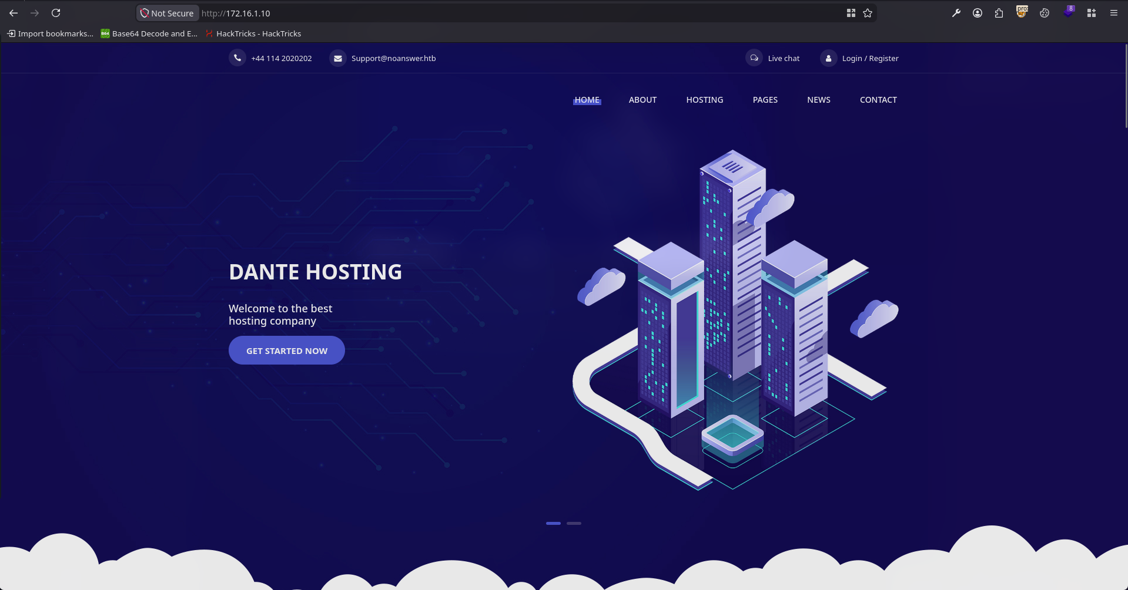Screen dimensions: 1128x590
Task: Click the Live chat bubble icon
Action: tap(754, 58)
